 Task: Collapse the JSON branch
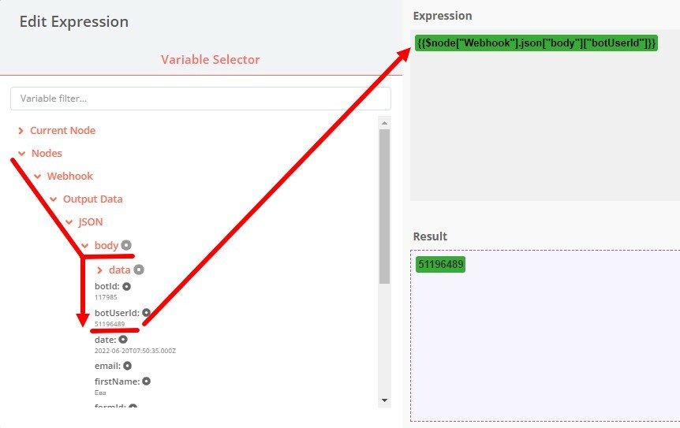69,222
